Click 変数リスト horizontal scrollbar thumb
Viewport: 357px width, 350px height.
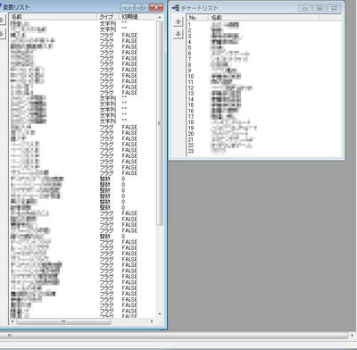tap(63, 321)
